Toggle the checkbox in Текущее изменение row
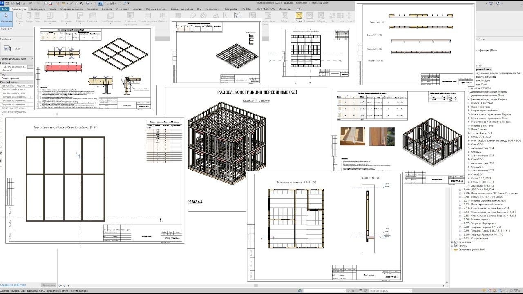Screen dimensions: 523x294 (30, 97)
